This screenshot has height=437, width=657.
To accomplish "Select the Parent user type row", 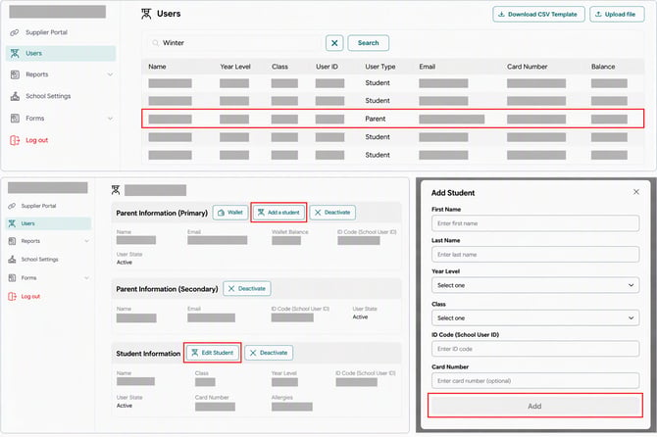I will (x=392, y=119).
